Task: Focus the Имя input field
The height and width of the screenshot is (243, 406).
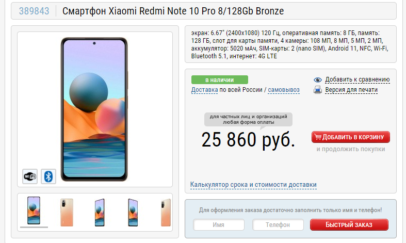Action: click(219, 224)
